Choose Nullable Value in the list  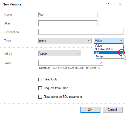point(109,49)
